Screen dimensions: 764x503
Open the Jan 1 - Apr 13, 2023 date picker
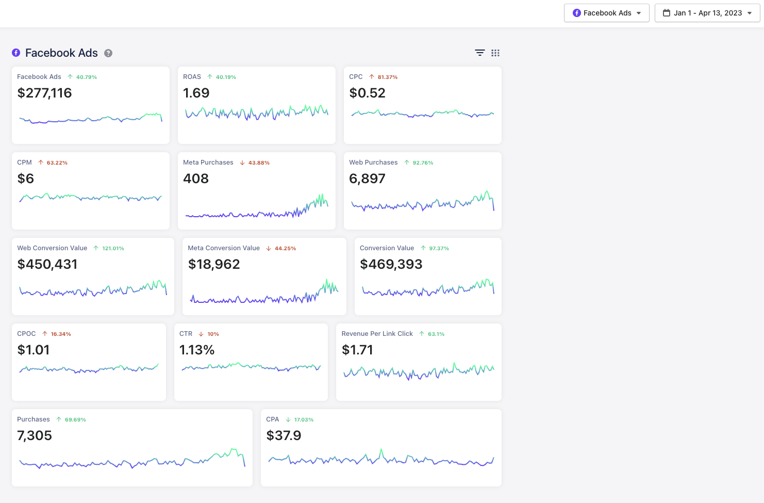[x=707, y=13]
